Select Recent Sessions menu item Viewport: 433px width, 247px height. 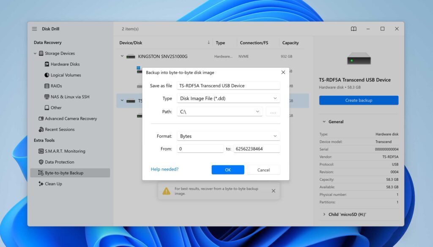coord(60,130)
